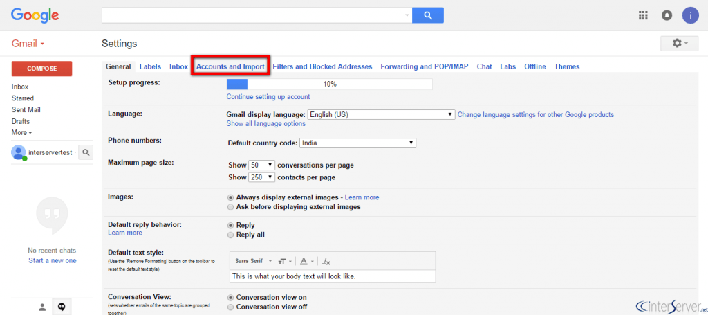Open the text color picker
This screenshot has width=708, height=315.
coord(306,261)
